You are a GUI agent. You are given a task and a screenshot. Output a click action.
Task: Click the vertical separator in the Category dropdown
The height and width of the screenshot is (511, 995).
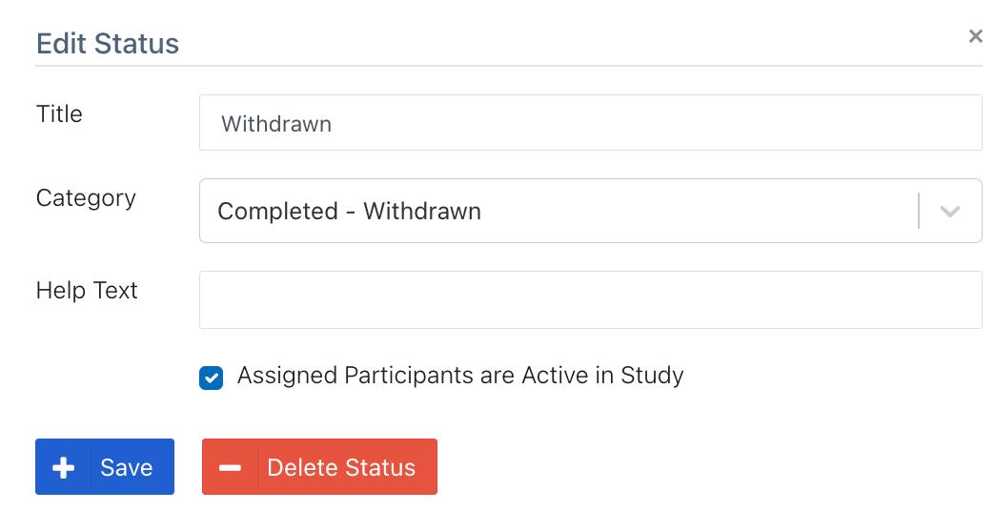pos(919,212)
